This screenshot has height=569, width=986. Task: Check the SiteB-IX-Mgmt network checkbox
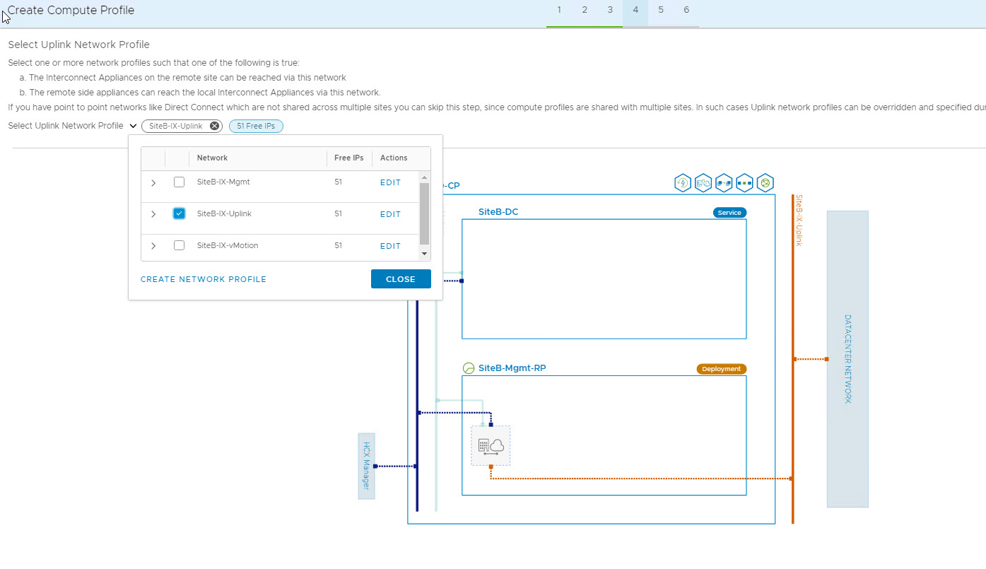(x=179, y=182)
